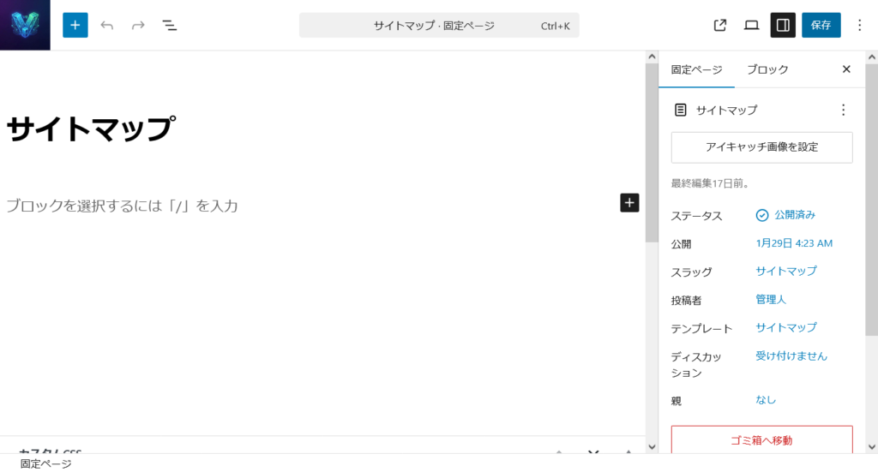Click the Undo arrow in the toolbar
The height and width of the screenshot is (472, 878).
pos(107,25)
